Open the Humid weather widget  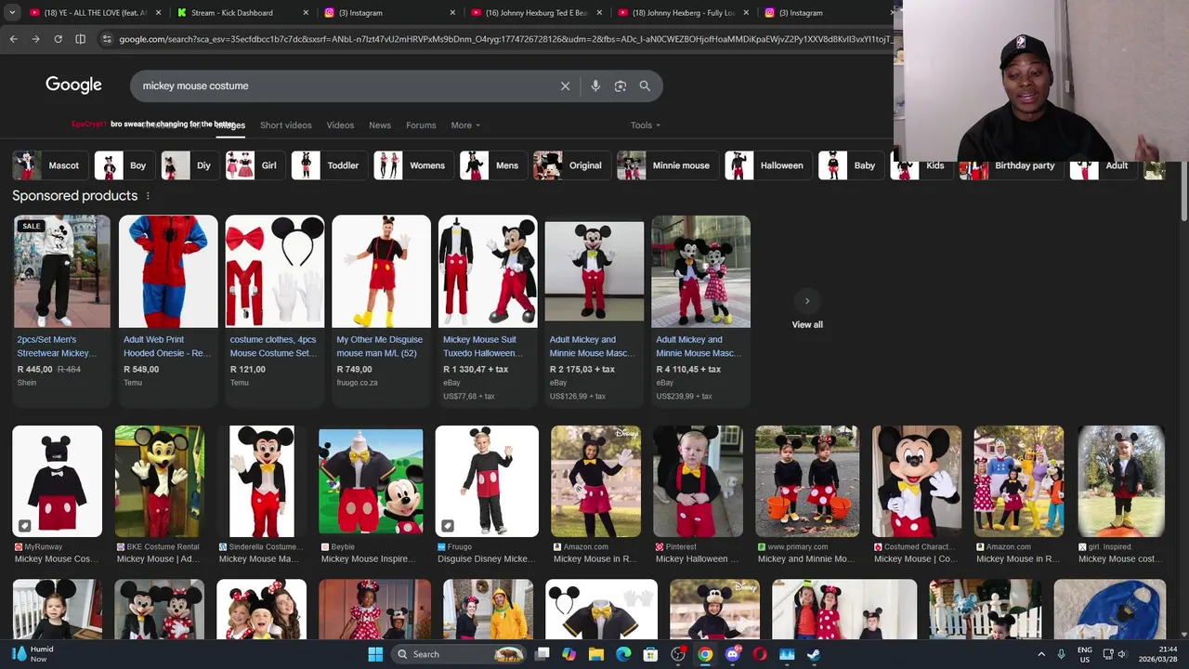pyautogui.click(x=33, y=654)
